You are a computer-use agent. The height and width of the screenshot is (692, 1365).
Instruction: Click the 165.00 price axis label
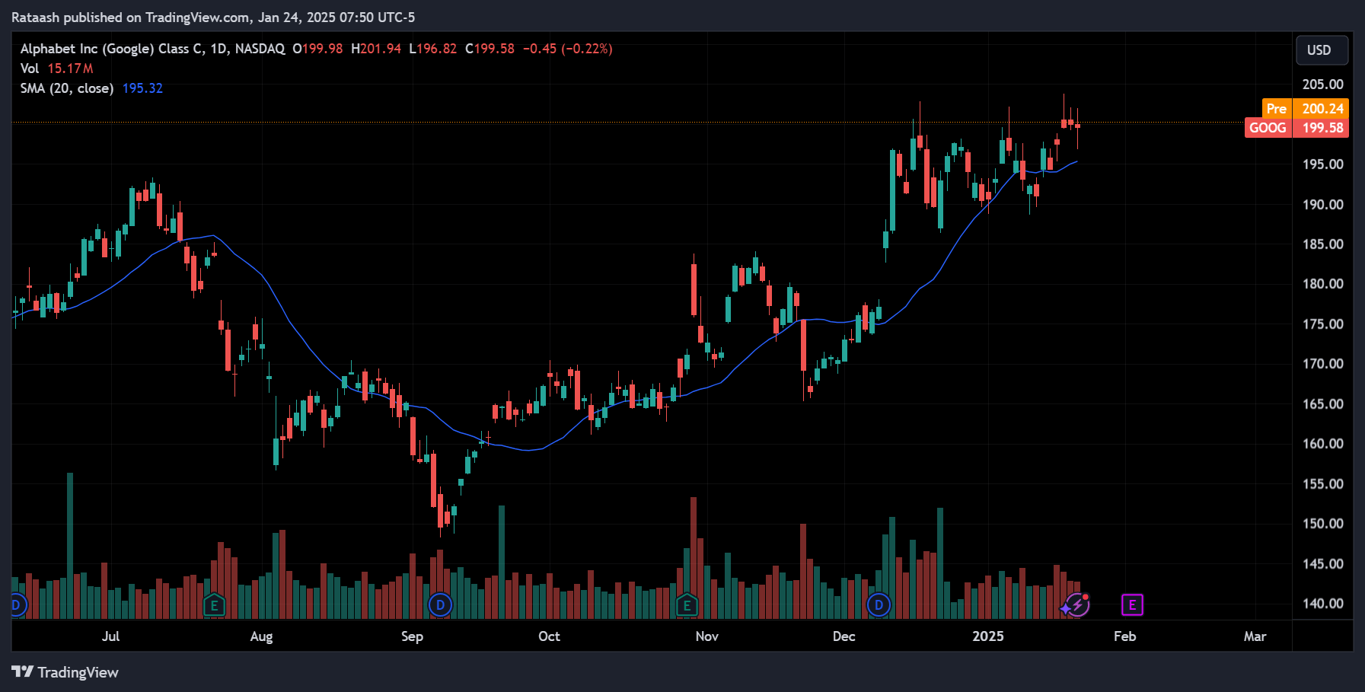(x=1322, y=404)
